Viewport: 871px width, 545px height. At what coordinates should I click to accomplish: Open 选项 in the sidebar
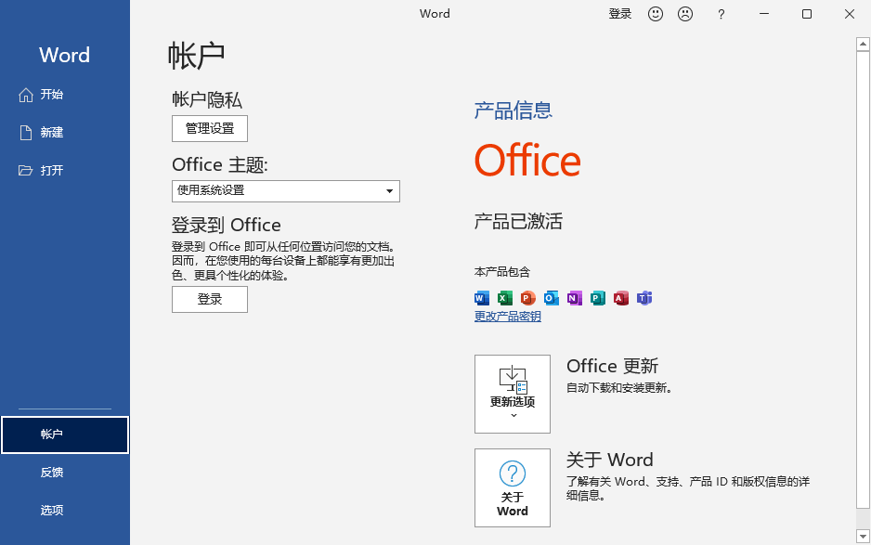coord(65,510)
